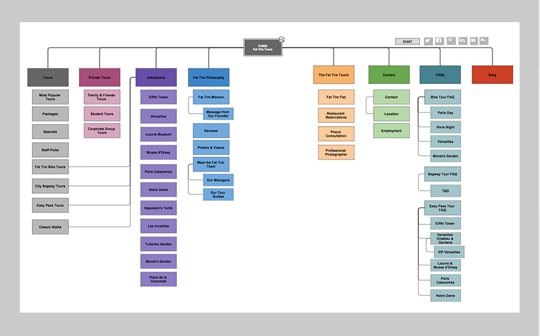Click the Meet the Fat Tire Team box
This screenshot has height=336, width=540.
pyautogui.click(x=211, y=164)
